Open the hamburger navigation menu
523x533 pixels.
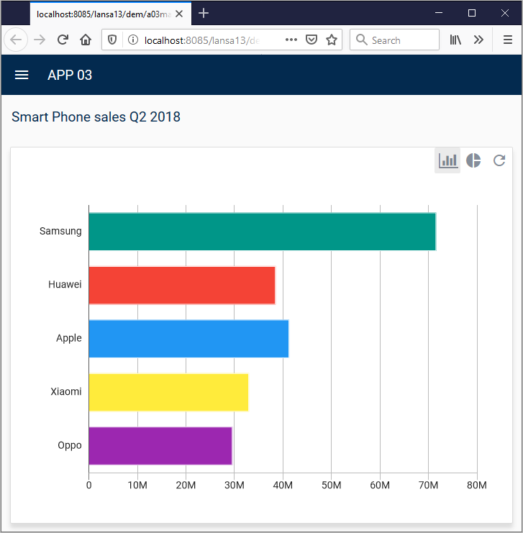point(22,75)
